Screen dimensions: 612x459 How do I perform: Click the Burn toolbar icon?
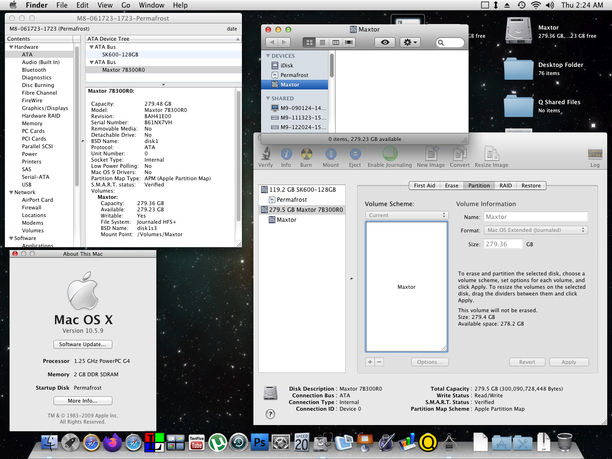coord(306,154)
